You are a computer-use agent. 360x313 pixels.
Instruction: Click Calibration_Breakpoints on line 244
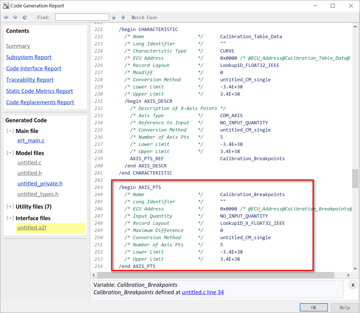pos(252,194)
